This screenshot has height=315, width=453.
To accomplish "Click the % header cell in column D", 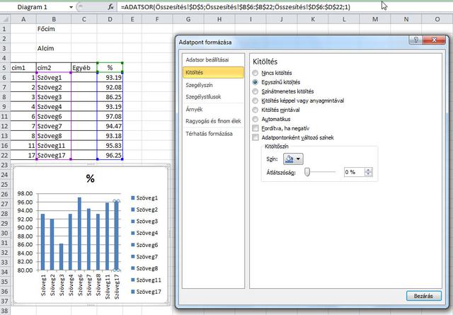I will coord(110,68).
